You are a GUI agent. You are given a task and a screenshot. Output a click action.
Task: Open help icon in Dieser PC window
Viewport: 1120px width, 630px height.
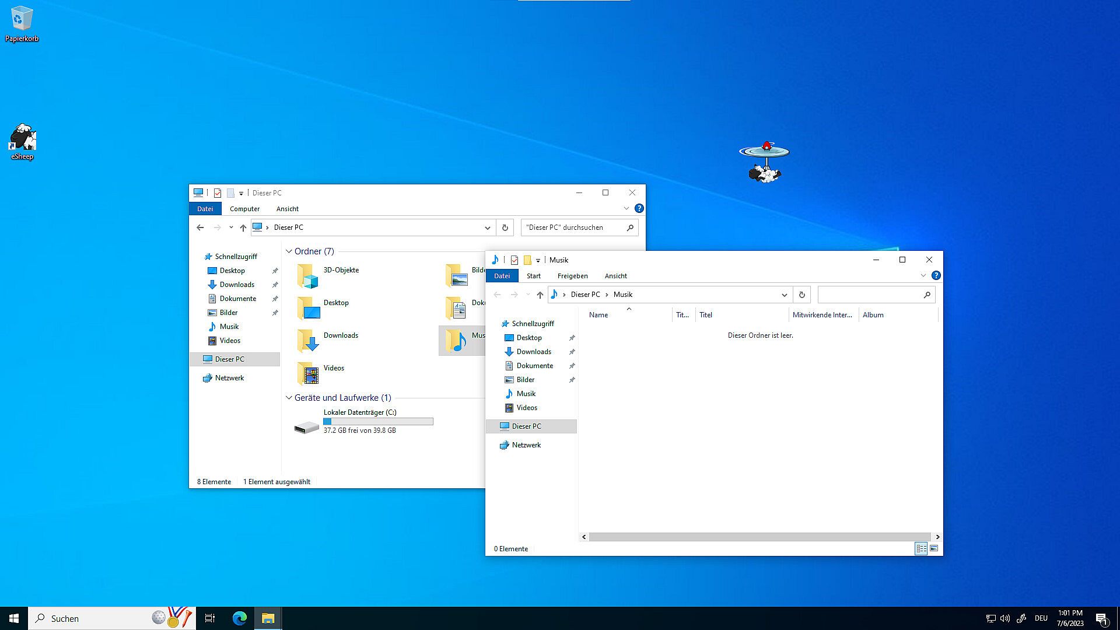[639, 208]
